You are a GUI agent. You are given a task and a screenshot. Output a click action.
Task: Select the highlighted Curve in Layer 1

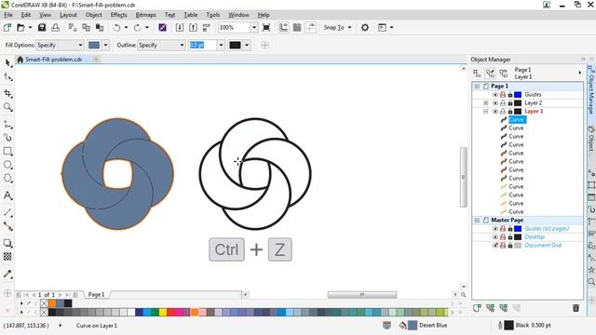516,120
